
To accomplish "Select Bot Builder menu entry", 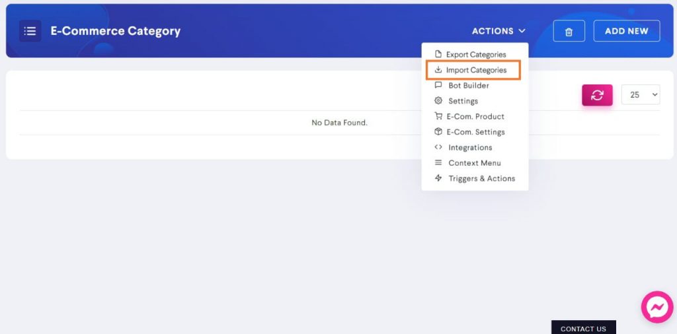I will click(x=469, y=85).
